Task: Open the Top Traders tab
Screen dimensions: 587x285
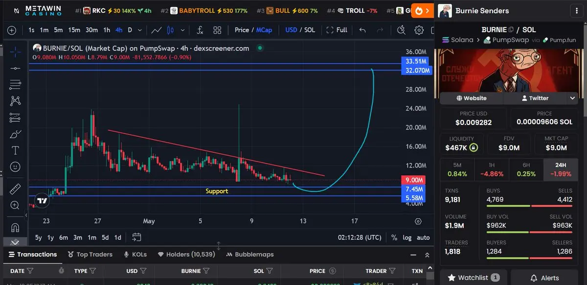Action: coord(90,254)
